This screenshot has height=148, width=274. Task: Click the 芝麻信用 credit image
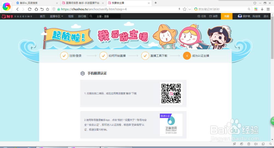171,125
